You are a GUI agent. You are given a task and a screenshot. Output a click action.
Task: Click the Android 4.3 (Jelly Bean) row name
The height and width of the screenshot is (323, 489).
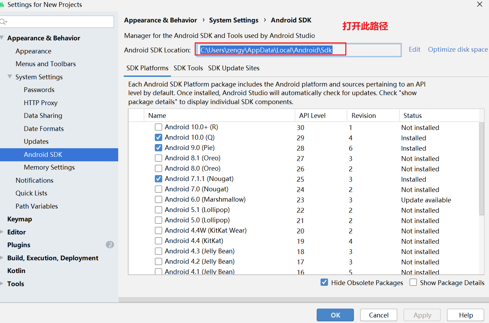(x=200, y=251)
